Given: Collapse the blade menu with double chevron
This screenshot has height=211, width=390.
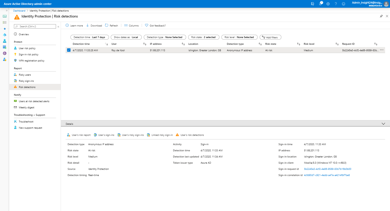Looking at the screenshot, I should tap(58, 27).
